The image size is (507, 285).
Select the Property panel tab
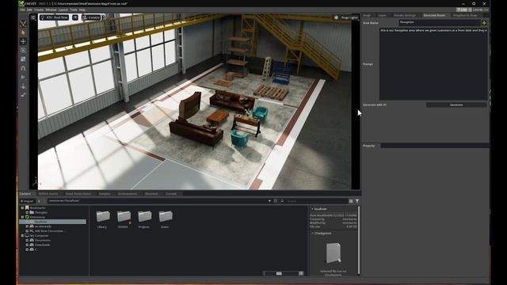pyautogui.click(x=368, y=146)
